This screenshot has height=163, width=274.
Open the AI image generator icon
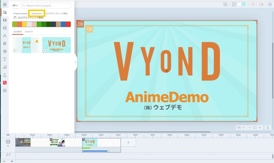coord(5,91)
